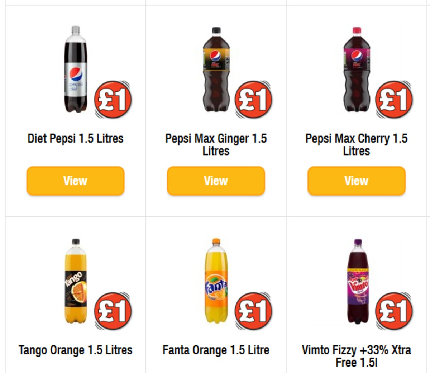Open the Diet Pepsi 1.5 Litres product link
This screenshot has height=373, width=430.
75,138
